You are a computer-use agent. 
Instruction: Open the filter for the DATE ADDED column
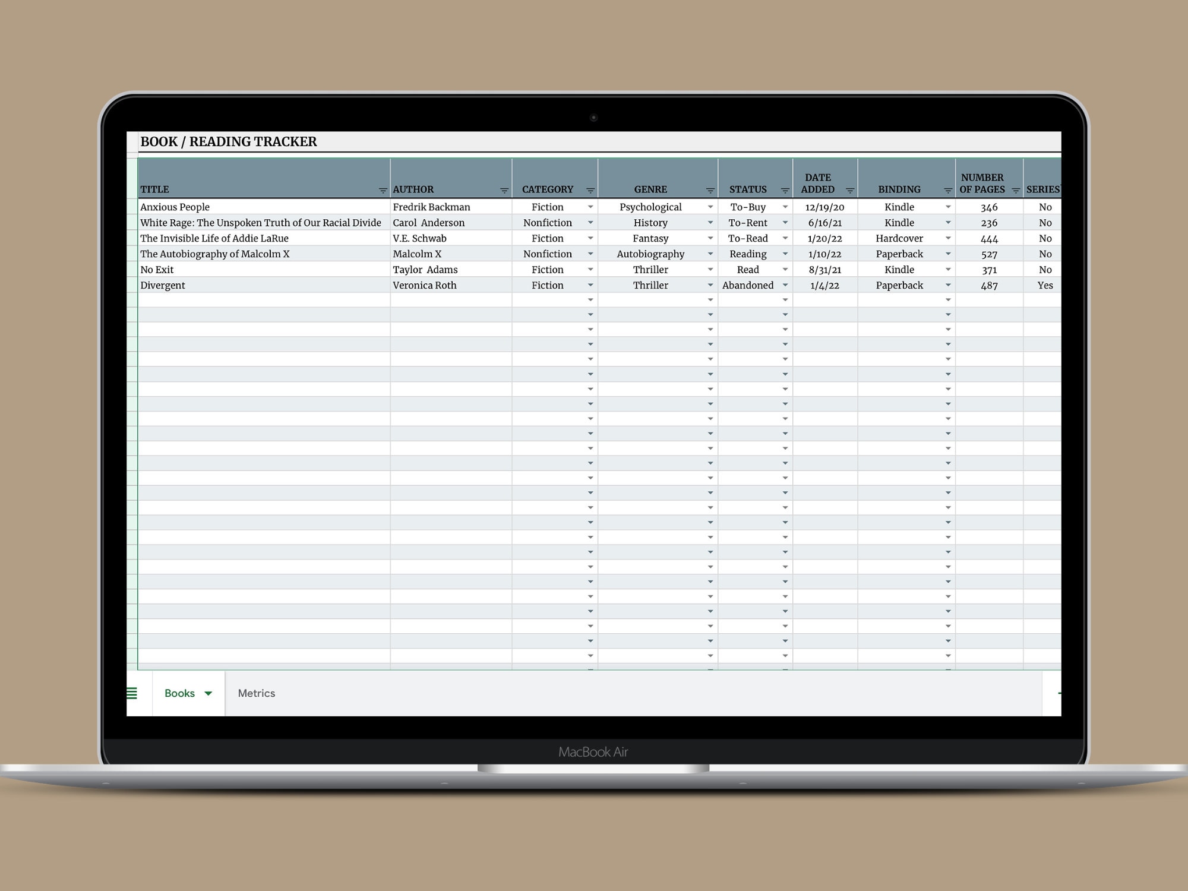click(x=849, y=189)
